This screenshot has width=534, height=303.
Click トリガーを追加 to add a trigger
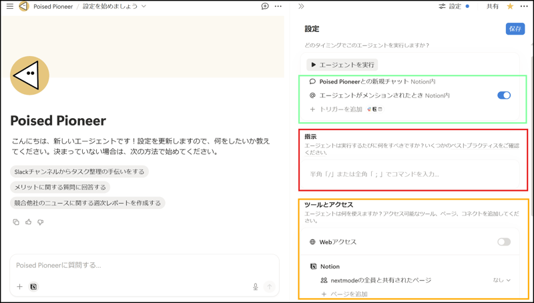coord(341,109)
